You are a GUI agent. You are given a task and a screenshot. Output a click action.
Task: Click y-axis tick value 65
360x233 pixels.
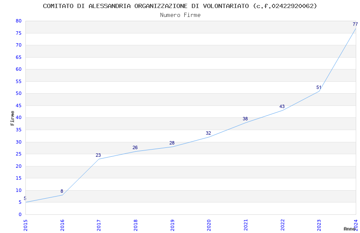(19, 57)
